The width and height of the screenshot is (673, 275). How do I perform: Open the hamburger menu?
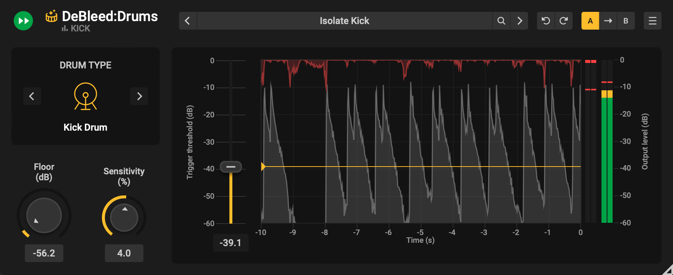(652, 21)
